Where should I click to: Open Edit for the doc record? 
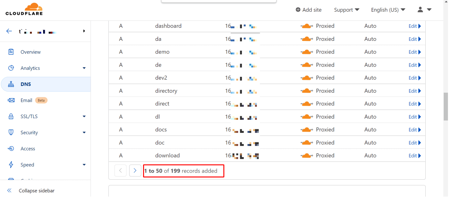click(x=415, y=143)
